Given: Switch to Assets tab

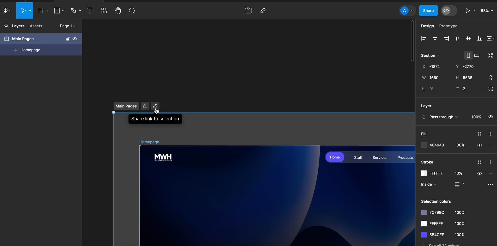Looking at the screenshot, I should (x=36, y=26).
